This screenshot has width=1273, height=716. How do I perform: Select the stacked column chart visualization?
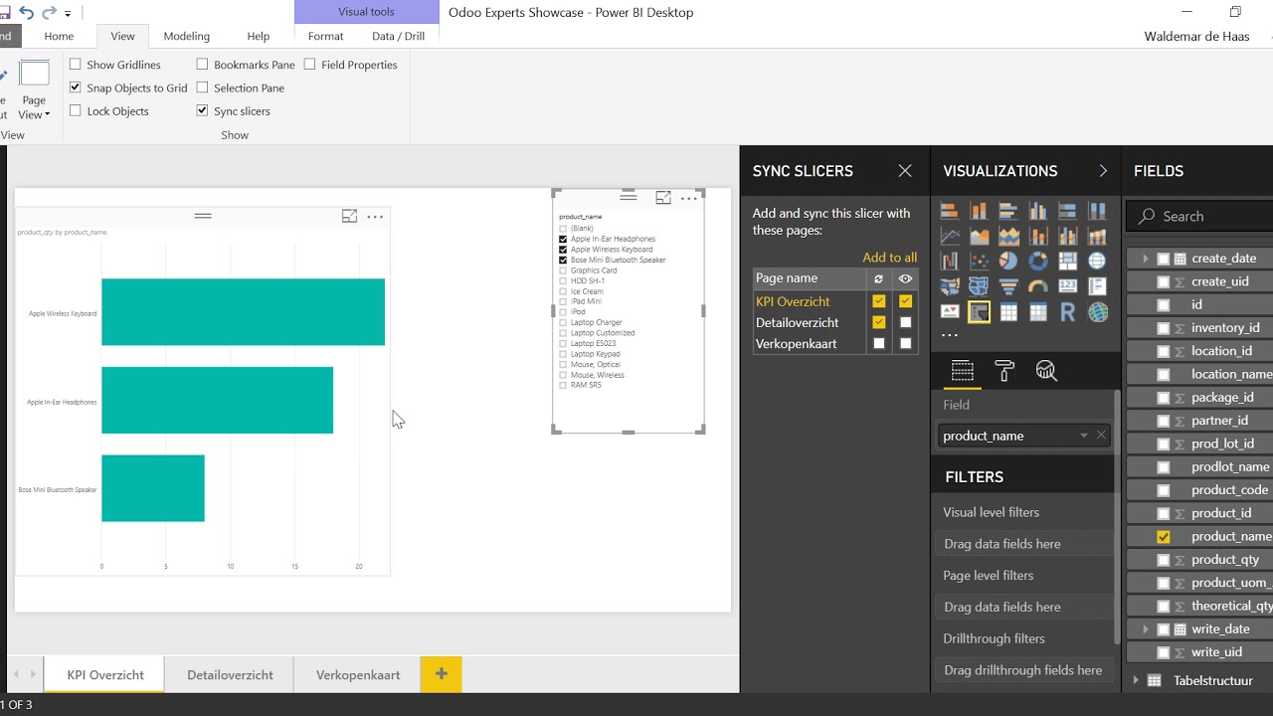pos(979,210)
